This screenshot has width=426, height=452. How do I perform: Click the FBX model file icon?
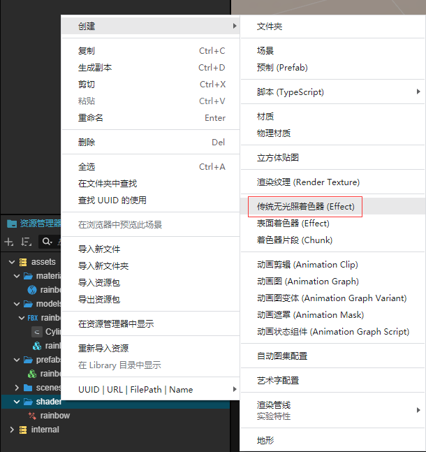point(33,318)
